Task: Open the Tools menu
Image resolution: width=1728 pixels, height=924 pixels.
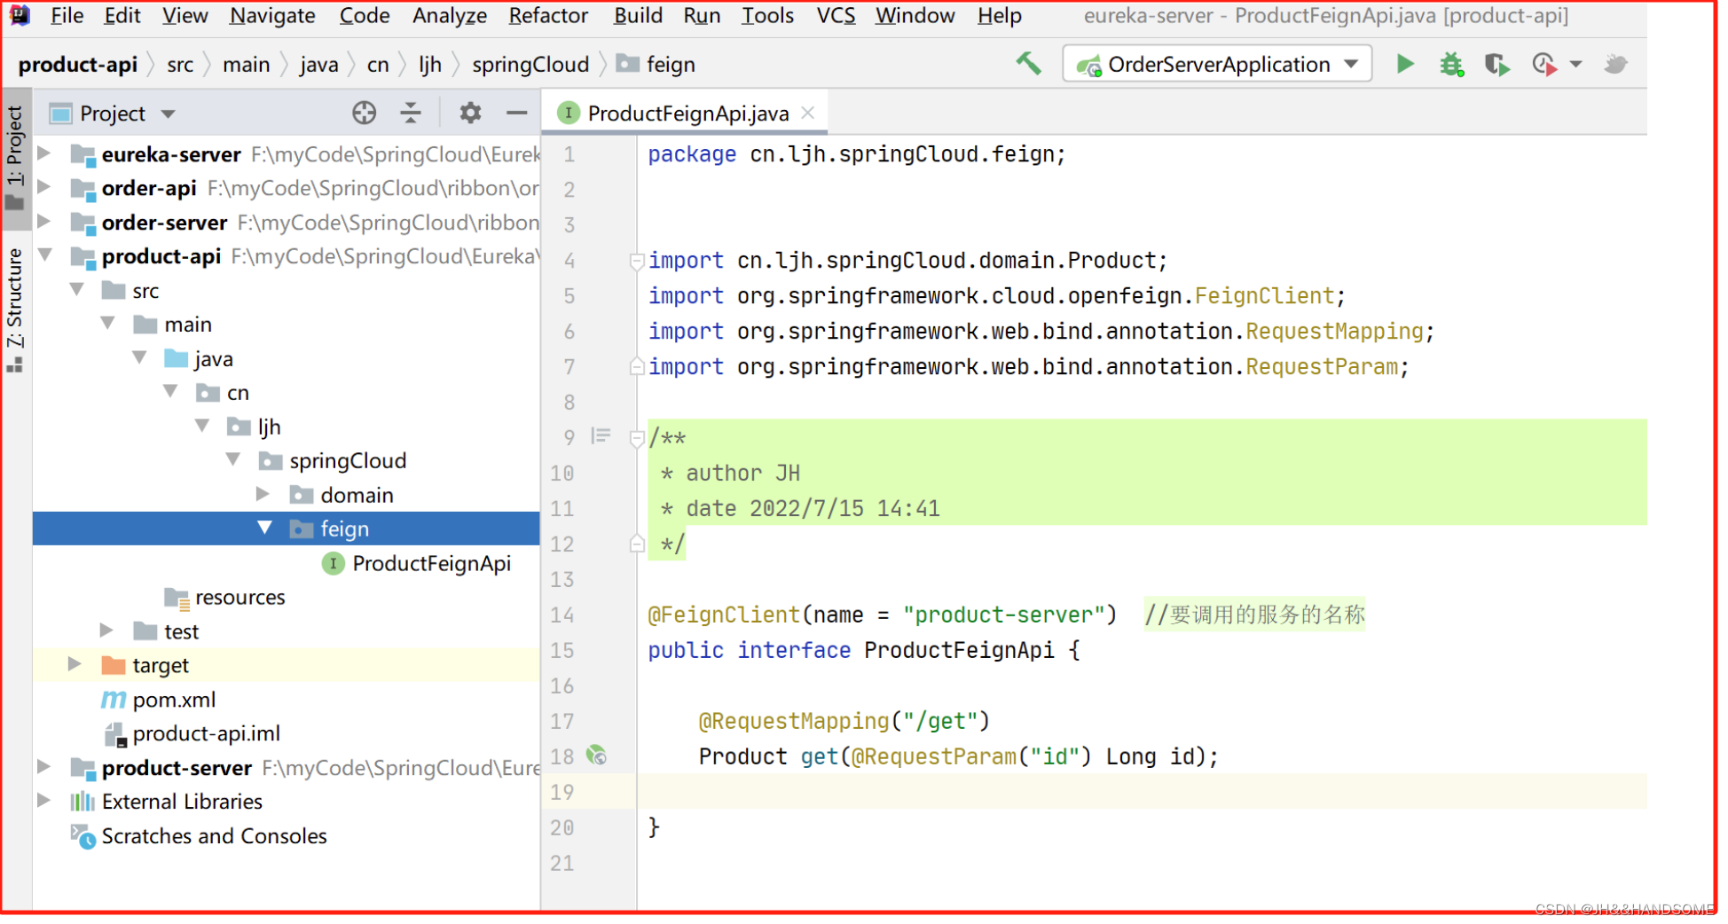Action: tap(770, 15)
